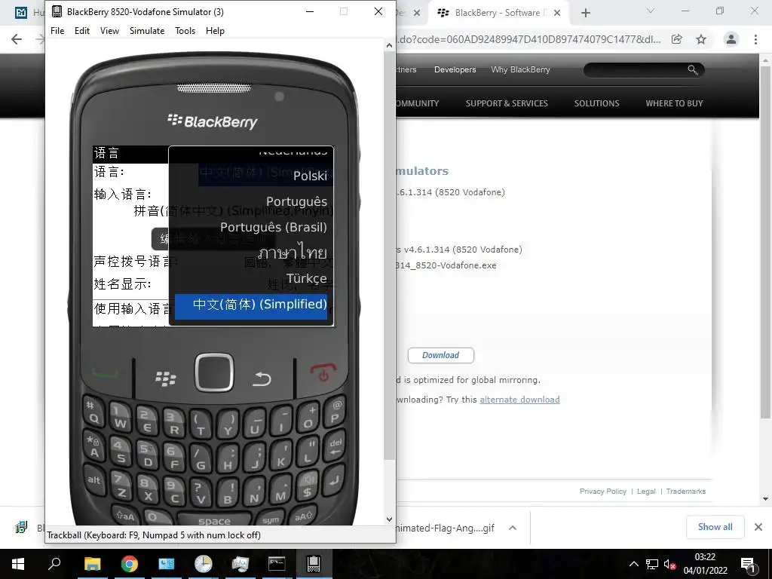Select Polski in the language list
This screenshot has width=772, height=579.
pos(310,176)
